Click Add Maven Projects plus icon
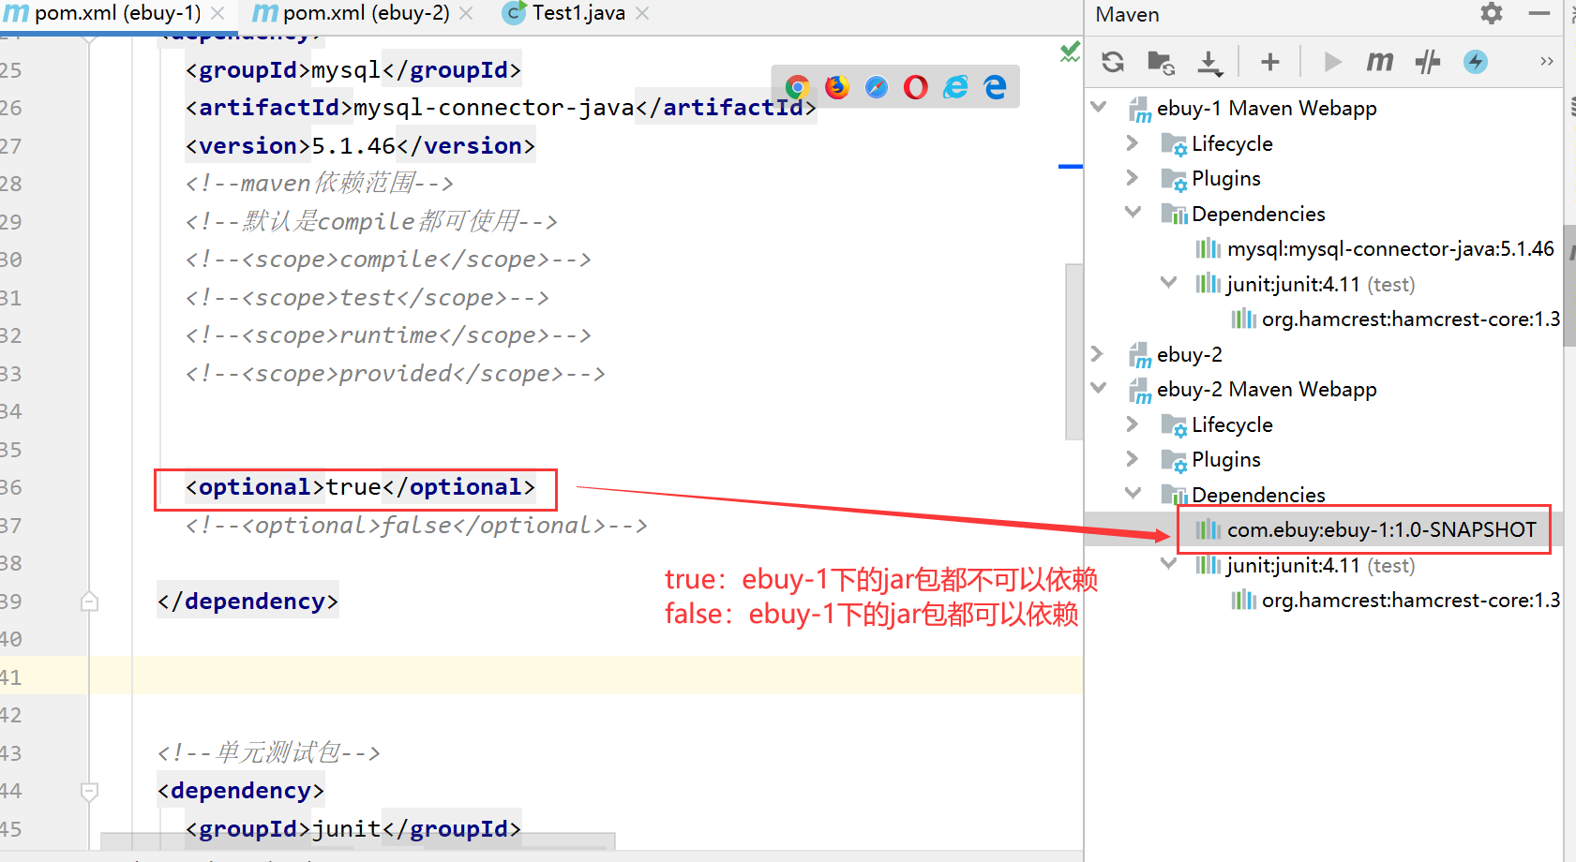1576x862 pixels. click(x=1270, y=62)
